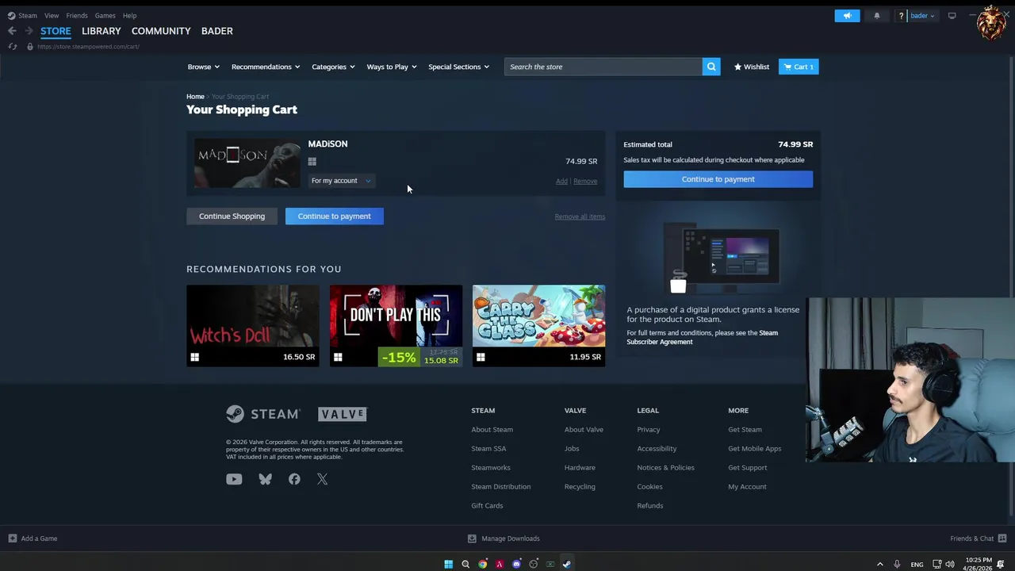1015x571 pixels.
Task: Expand the Recommendations menu
Action: (266, 67)
